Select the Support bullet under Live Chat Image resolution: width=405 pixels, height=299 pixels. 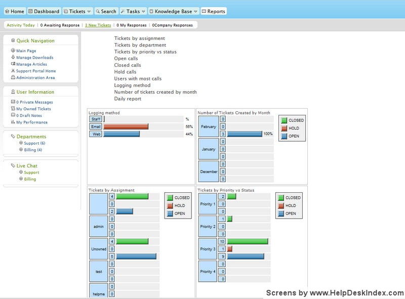click(x=21, y=173)
